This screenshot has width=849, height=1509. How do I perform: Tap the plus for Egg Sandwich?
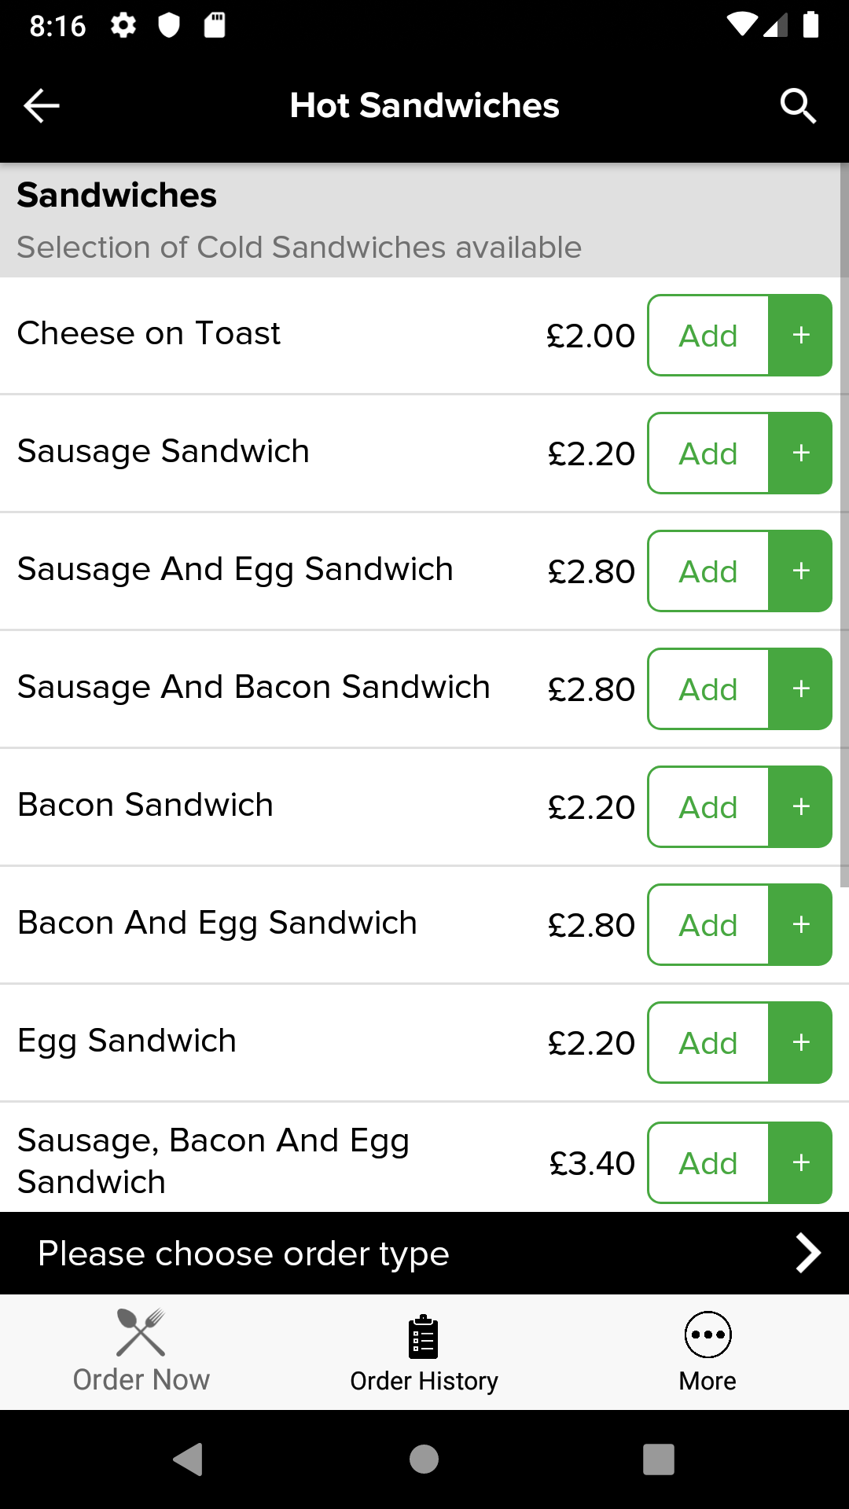coord(800,1043)
